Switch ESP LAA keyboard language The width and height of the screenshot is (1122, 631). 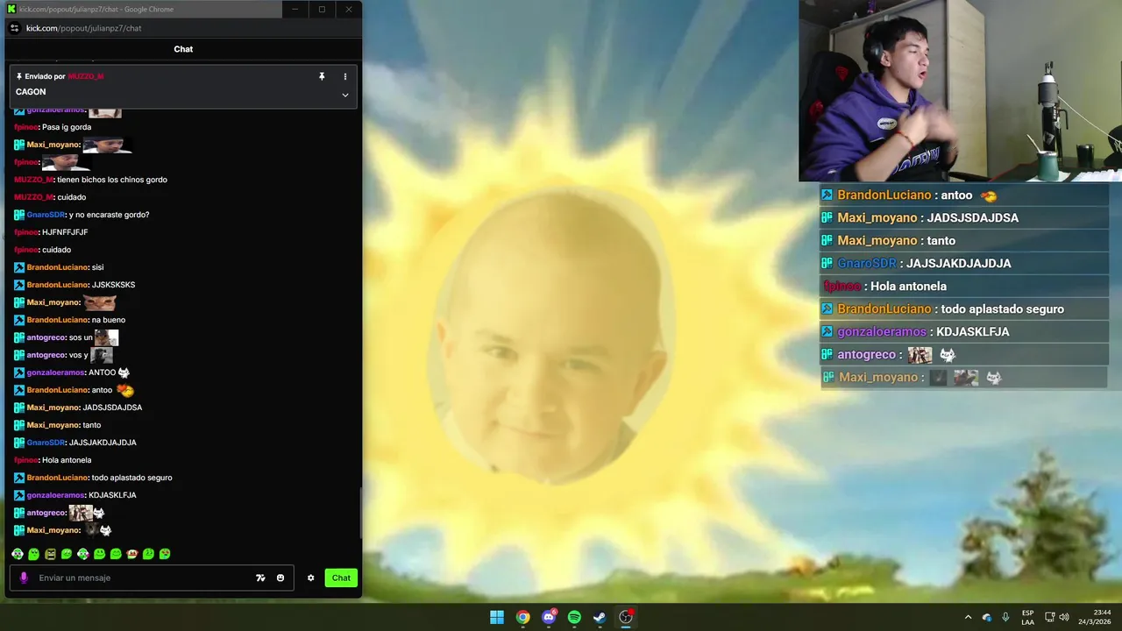(x=1027, y=617)
